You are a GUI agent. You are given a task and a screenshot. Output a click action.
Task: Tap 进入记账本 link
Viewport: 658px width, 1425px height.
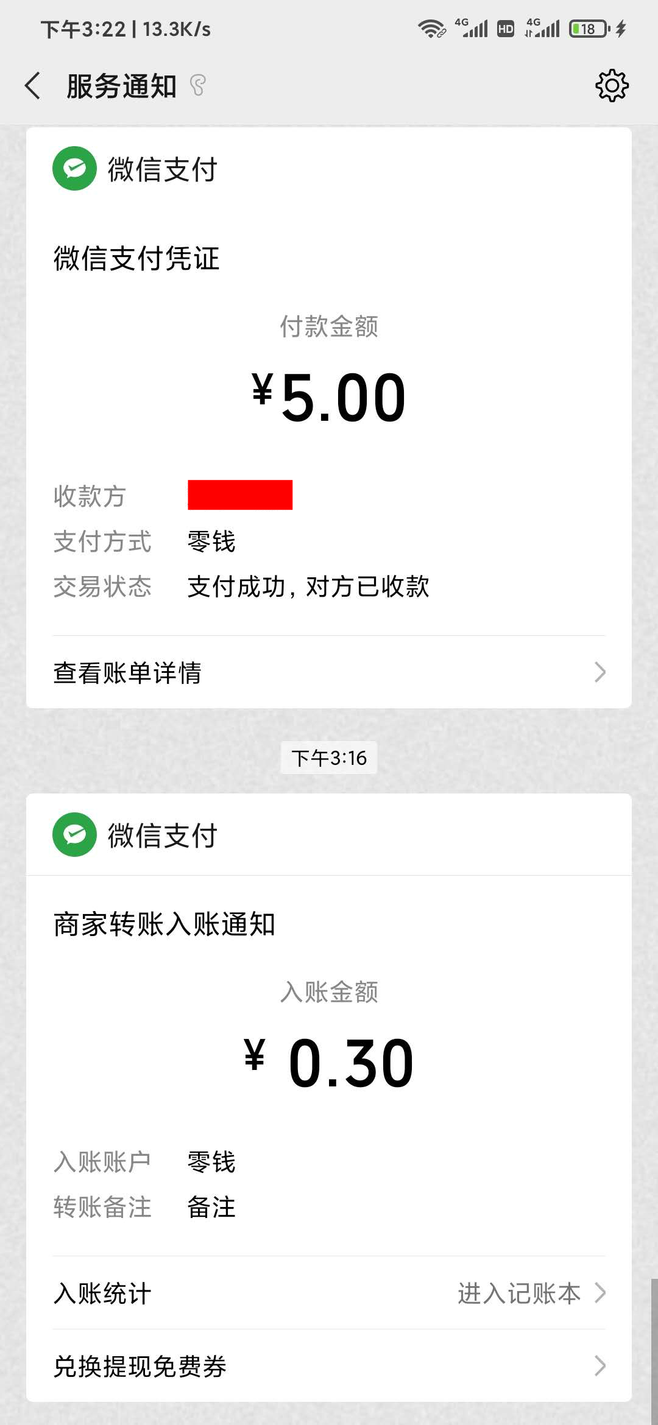click(x=519, y=1293)
